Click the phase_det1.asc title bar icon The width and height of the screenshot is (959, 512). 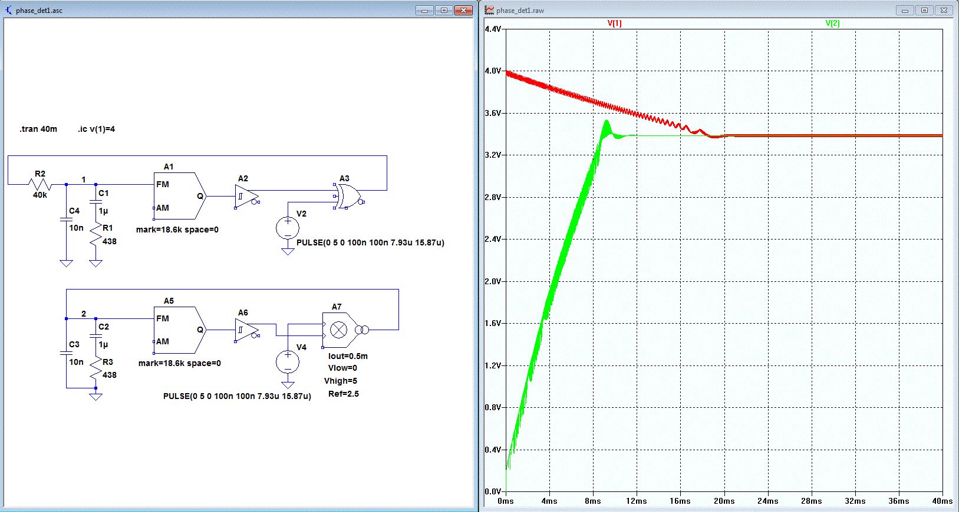tap(9, 10)
